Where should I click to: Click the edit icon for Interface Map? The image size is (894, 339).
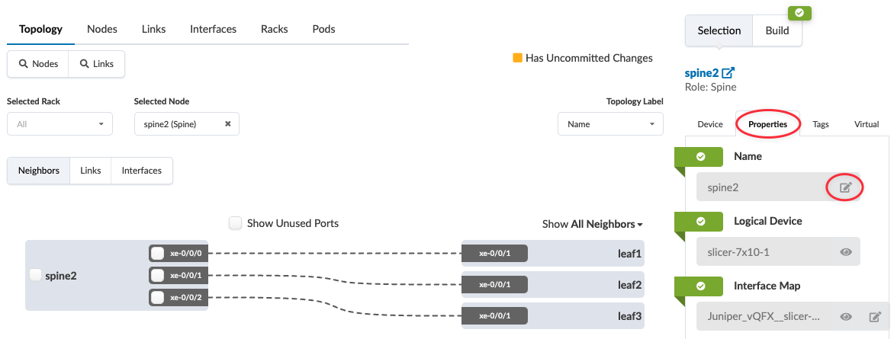[875, 317]
